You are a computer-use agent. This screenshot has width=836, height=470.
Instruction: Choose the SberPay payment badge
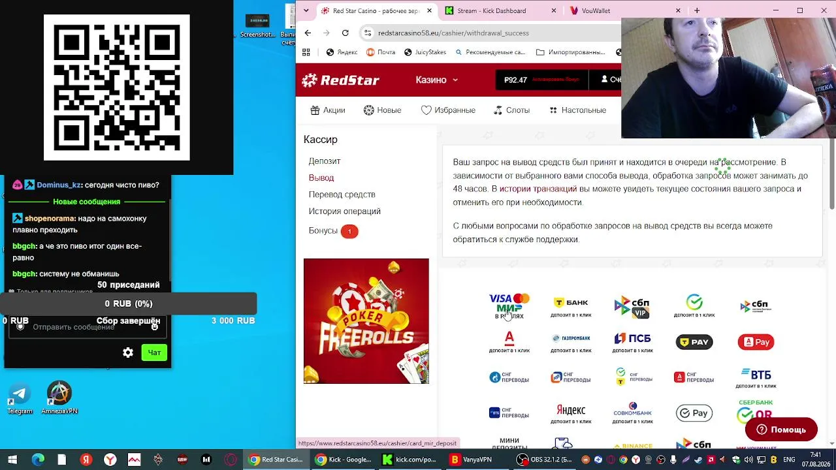(x=694, y=413)
